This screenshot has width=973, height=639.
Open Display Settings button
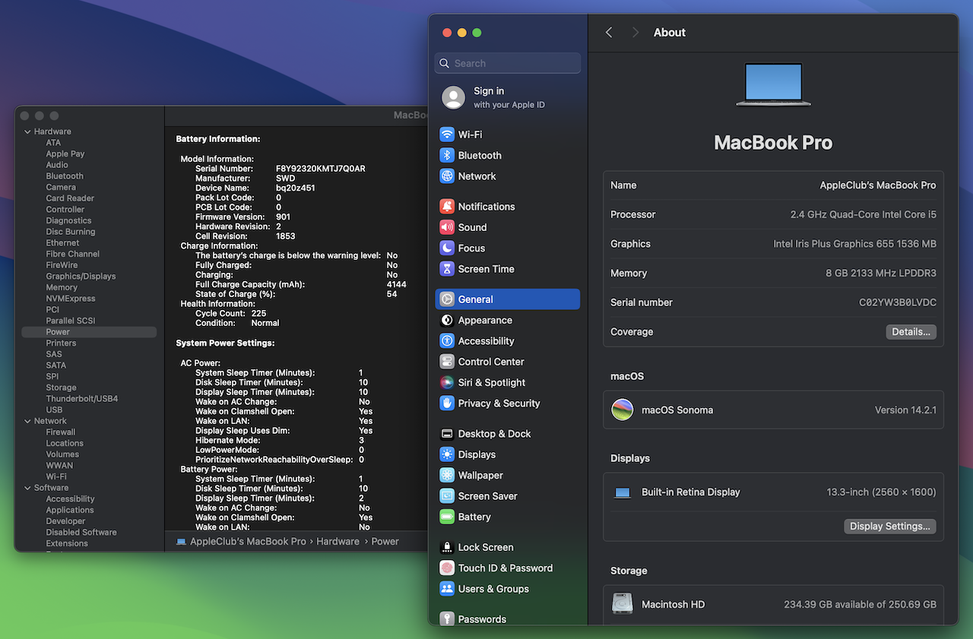pyautogui.click(x=889, y=527)
